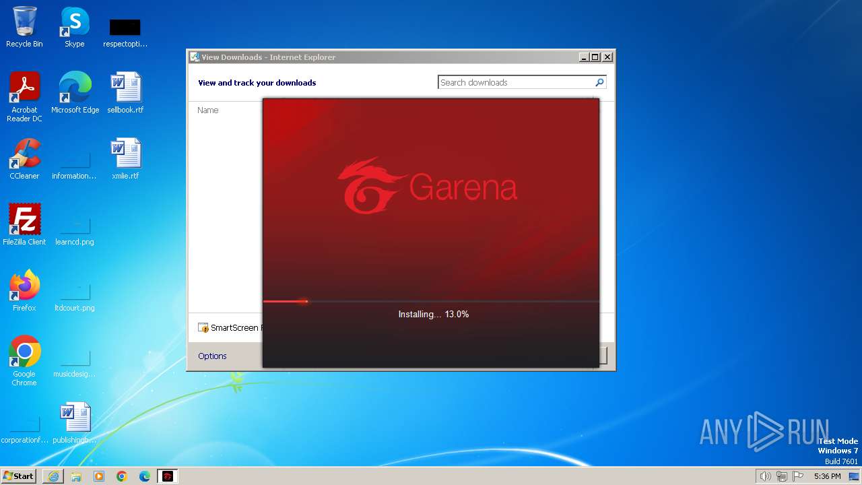Select the information desktop file icon
The width and height of the screenshot is (862, 485).
[x=74, y=164]
